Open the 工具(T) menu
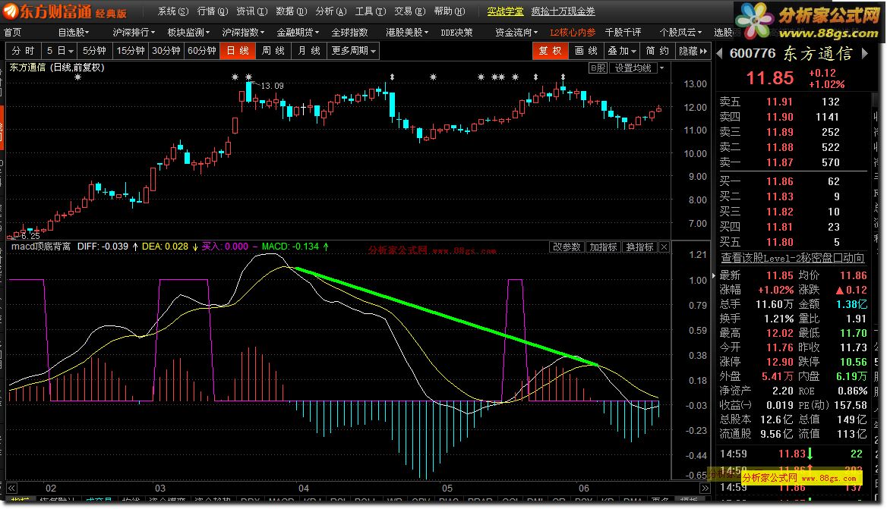Viewport: 887px width, 509px height. pyautogui.click(x=371, y=11)
